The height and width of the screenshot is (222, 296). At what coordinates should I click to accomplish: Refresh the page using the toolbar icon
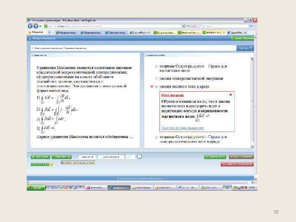pyautogui.click(x=188, y=26)
